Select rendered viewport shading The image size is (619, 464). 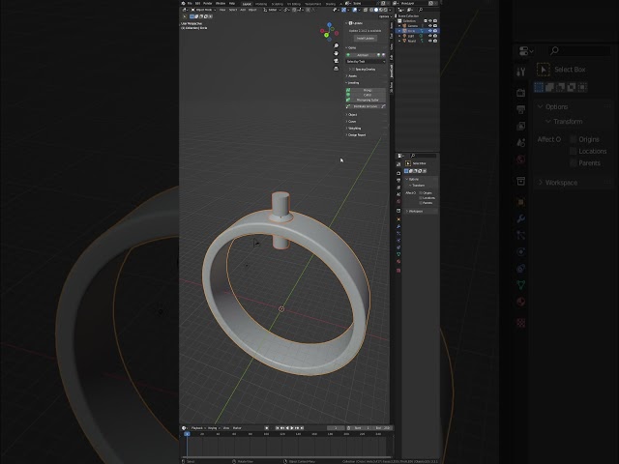coord(385,10)
